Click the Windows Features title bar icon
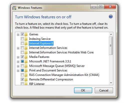This screenshot has height=103, width=128. 14,8
